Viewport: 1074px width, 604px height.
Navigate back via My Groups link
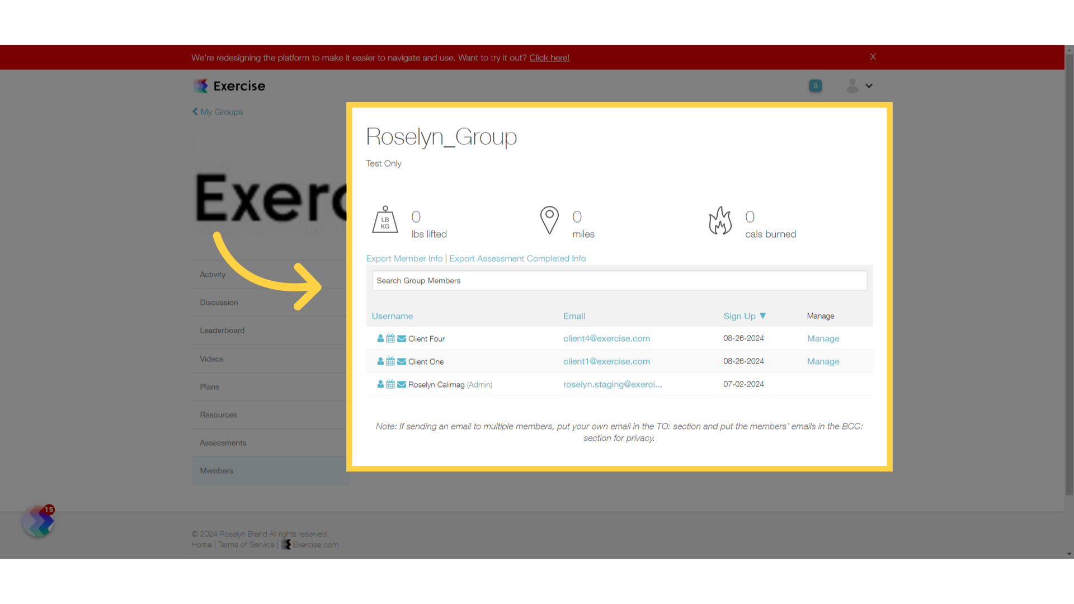point(218,112)
